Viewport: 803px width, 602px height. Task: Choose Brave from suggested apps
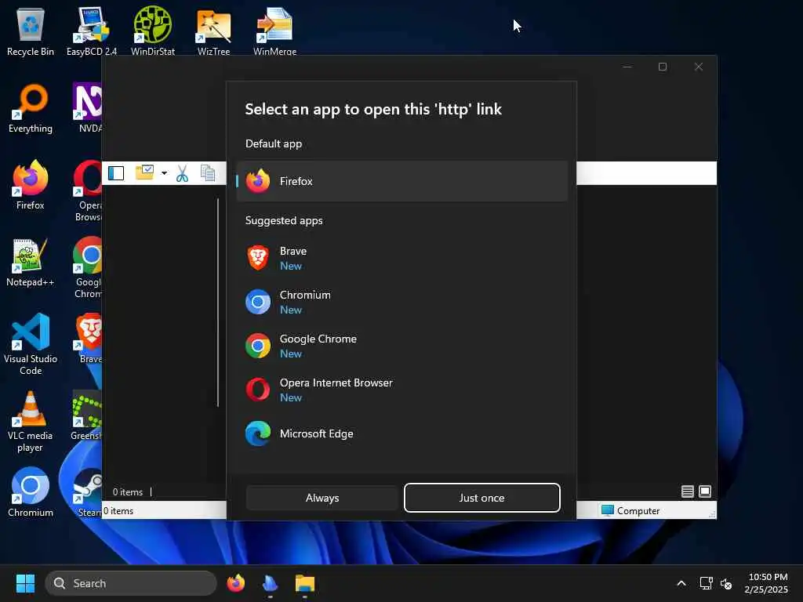402,258
